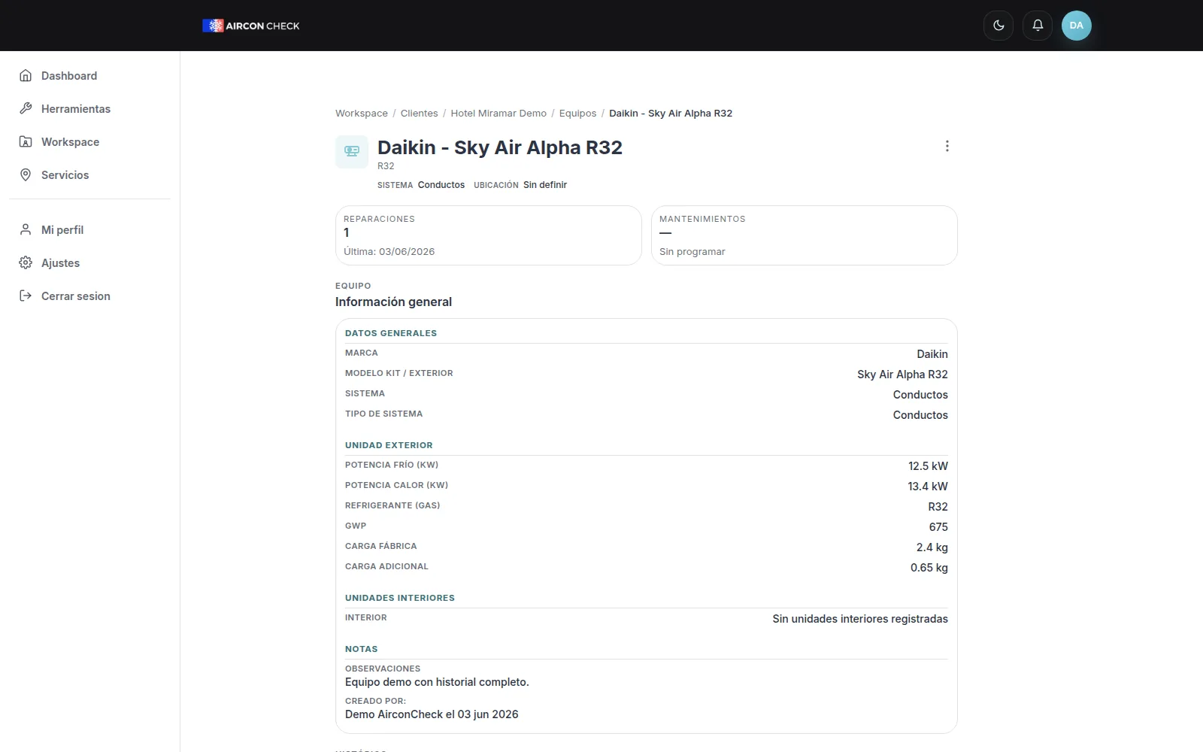Image resolution: width=1203 pixels, height=752 pixels.
Task: Click the equipment icon beside Daikin title
Action: [x=352, y=152]
